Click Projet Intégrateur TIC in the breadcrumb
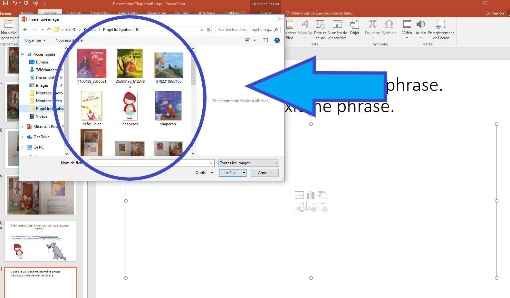Screen dimensions: 510x298 121,30
